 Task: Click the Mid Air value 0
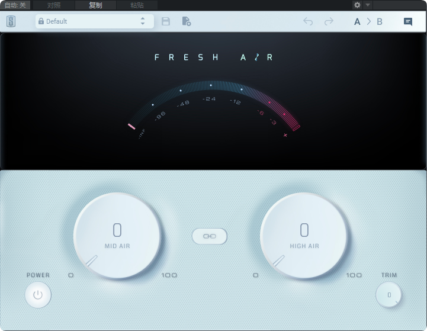tap(117, 230)
